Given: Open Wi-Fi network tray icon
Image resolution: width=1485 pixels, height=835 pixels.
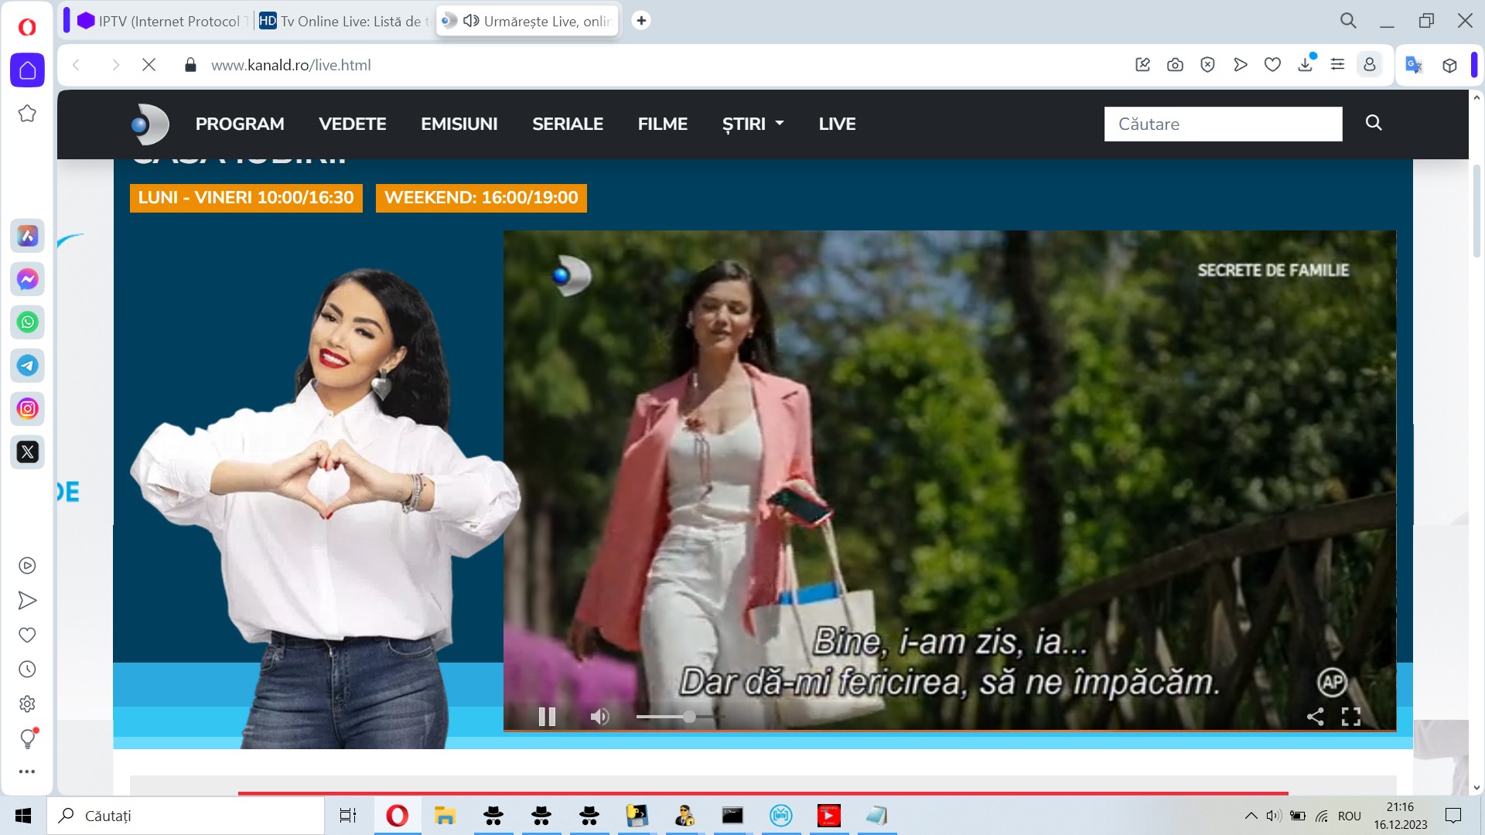Looking at the screenshot, I should 1323,816.
